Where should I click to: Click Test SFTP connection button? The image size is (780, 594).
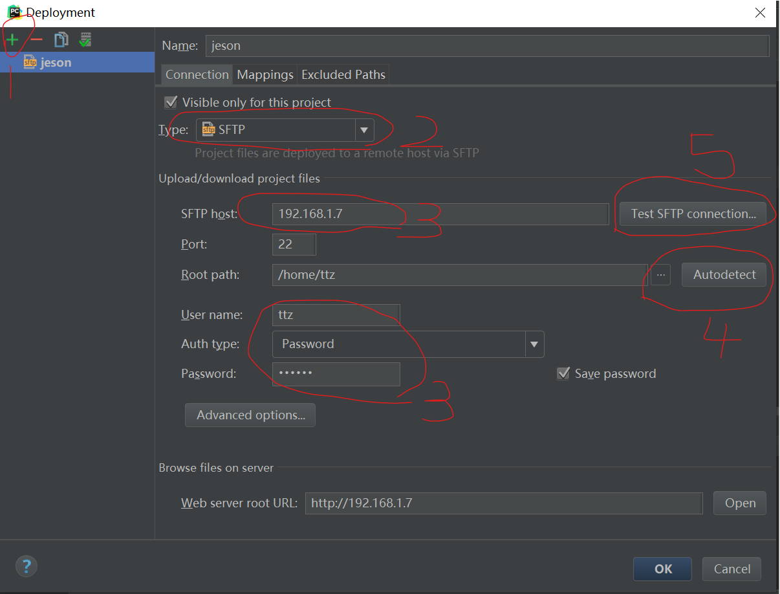click(693, 214)
